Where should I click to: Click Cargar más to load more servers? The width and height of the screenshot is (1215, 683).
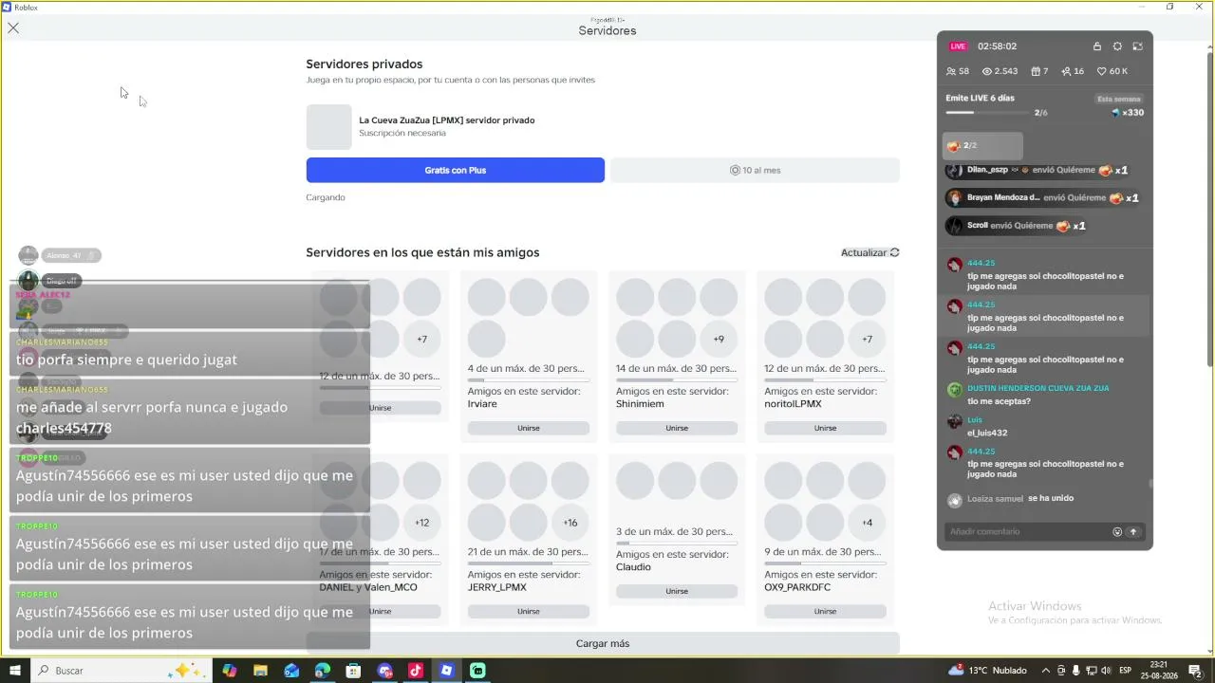(x=603, y=643)
